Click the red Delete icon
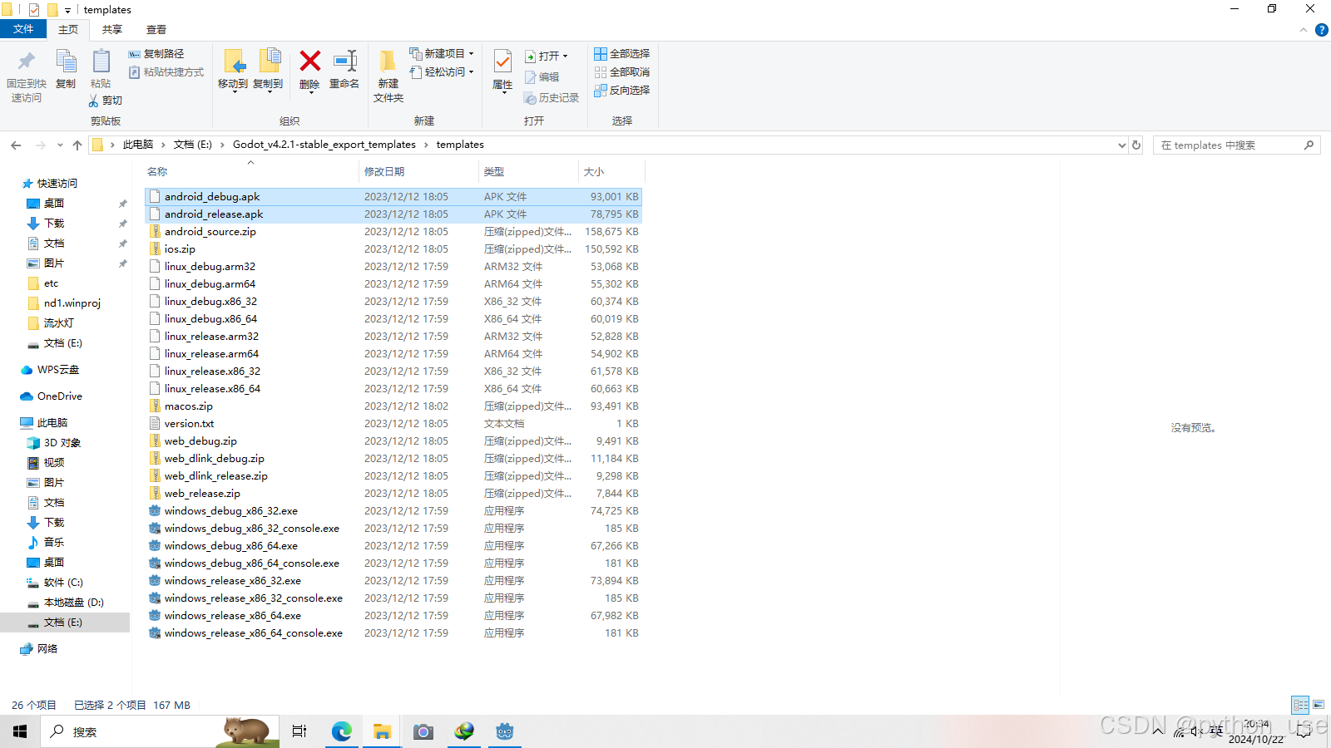Image resolution: width=1331 pixels, height=748 pixels. [x=310, y=61]
